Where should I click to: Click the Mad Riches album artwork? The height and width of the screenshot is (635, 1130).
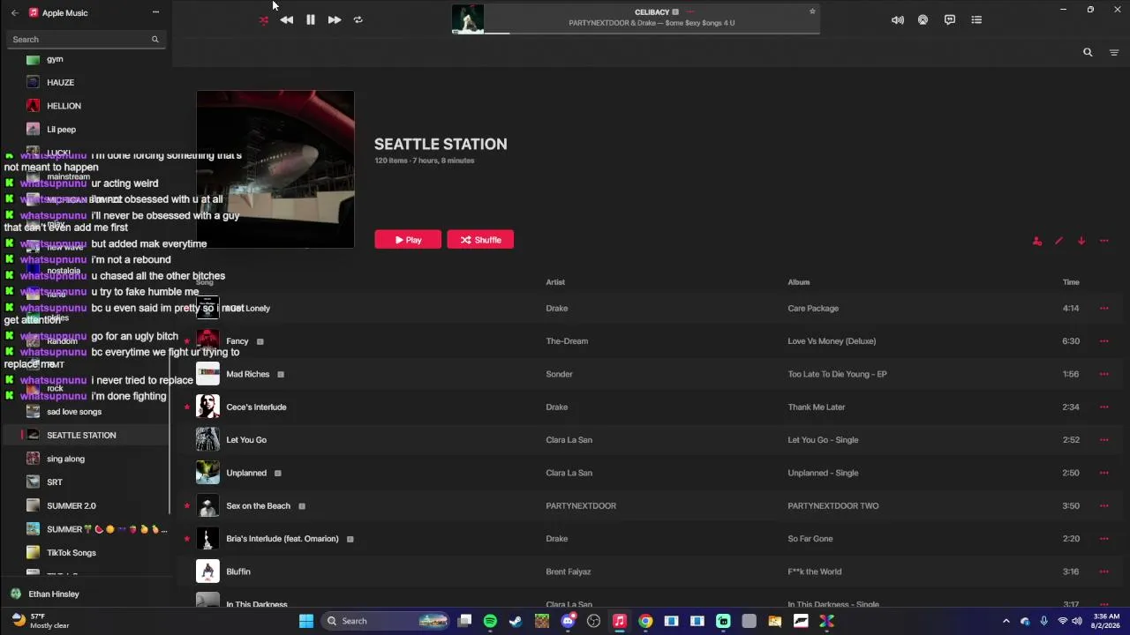[x=207, y=374]
